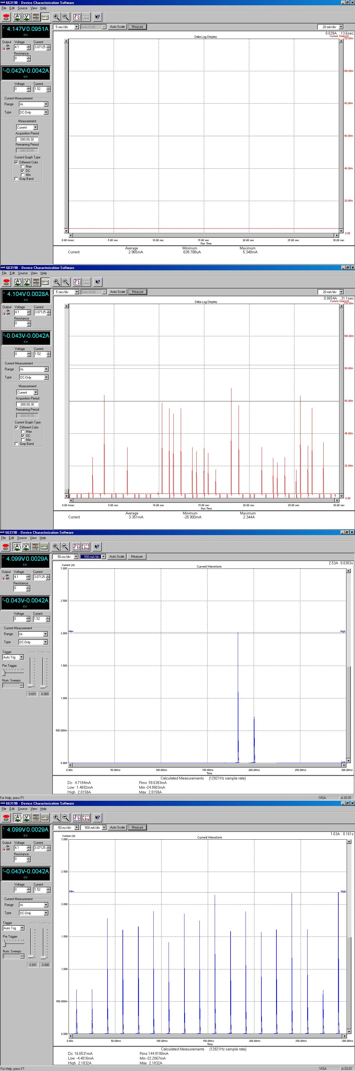This screenshot has width=355, height=1071.
Task: Select voltmeter (V) icon in topmost window
Action: 27,17
